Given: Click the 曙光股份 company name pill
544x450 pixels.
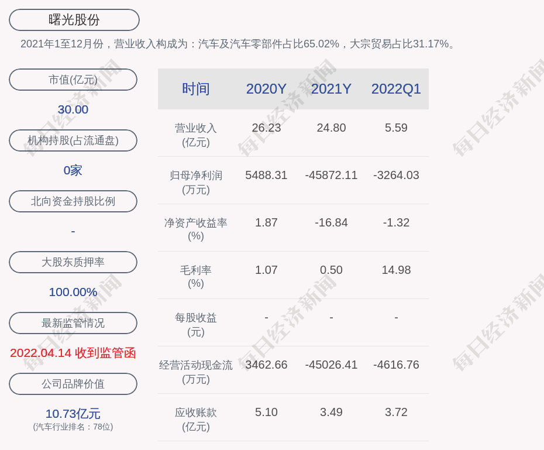Looking at the screenshot, I should click(x=74, y=20).
